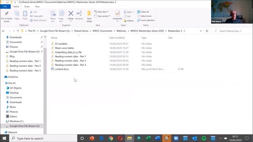This screenshot has width=253, height=142.
Task: Switch to the Home tab
Action: coord(16,6)
